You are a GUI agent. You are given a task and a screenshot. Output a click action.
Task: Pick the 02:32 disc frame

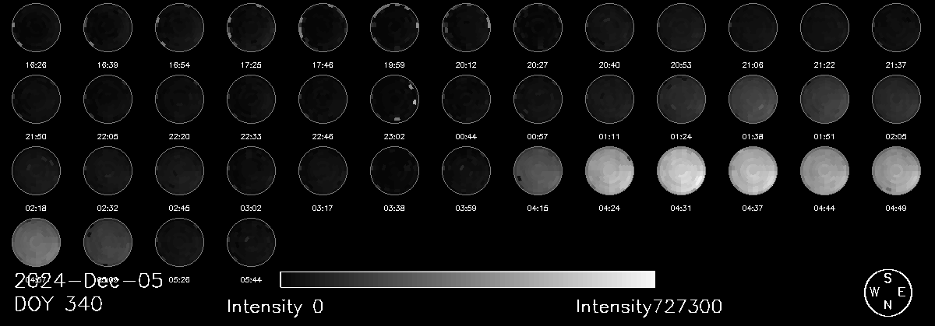(x=108, y=170)
